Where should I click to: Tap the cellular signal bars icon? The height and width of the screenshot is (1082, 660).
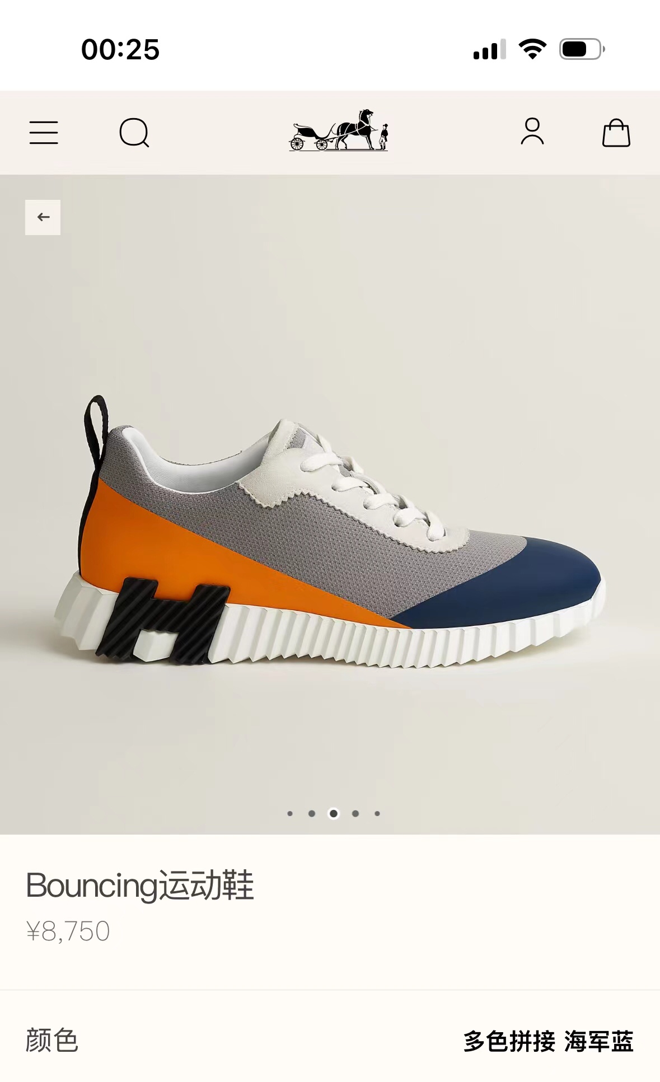coord(490,49)
